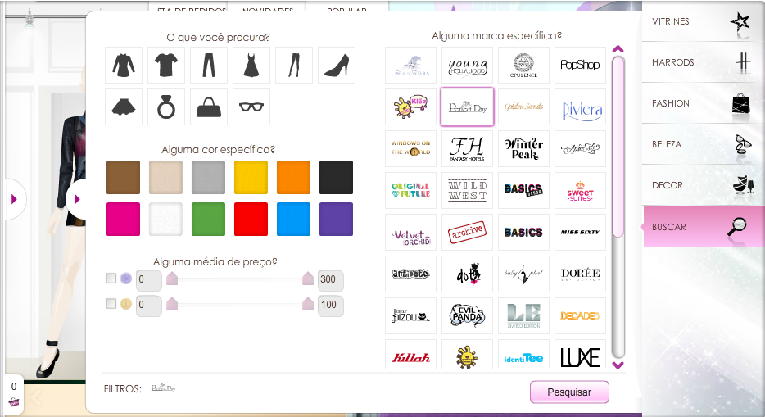Expand the outer left panel arrow

click(14, 199)
